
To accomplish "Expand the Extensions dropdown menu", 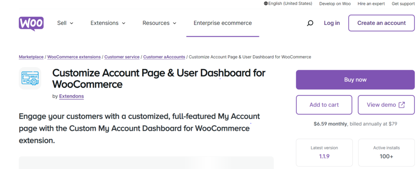I will [x=108, y=23].
